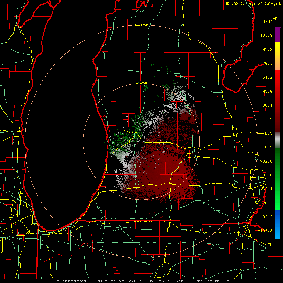Click the 30.1 legend value
This screenshot has height=283, width=283.
point(268,105)
